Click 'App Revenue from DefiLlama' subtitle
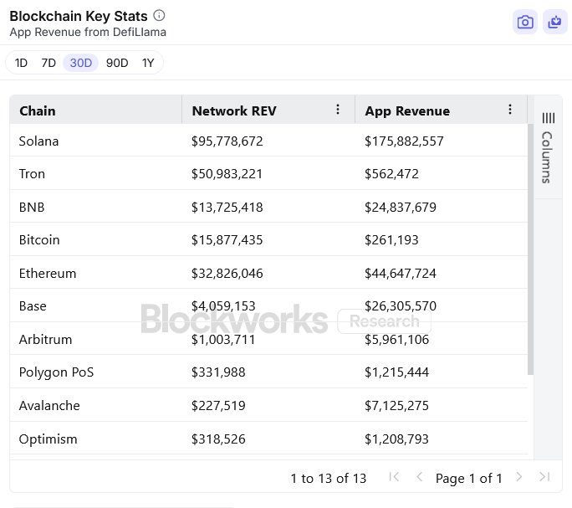572x508 pixels. 88,32
